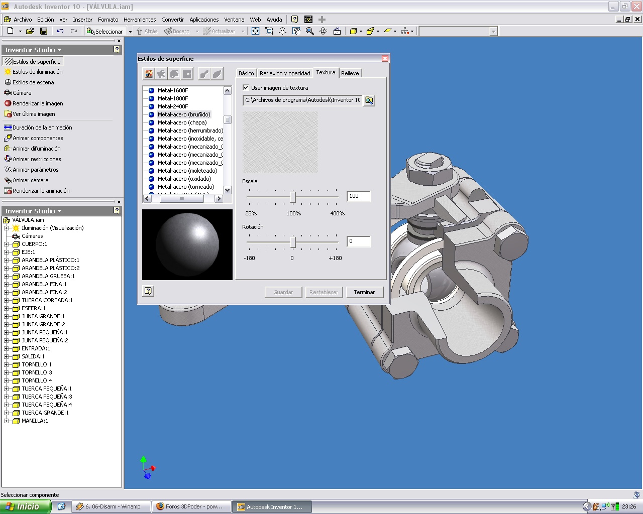The width and height of the screenshot is (643, 514).
Task: Select Animar componentes
Action: coord(34,138)
